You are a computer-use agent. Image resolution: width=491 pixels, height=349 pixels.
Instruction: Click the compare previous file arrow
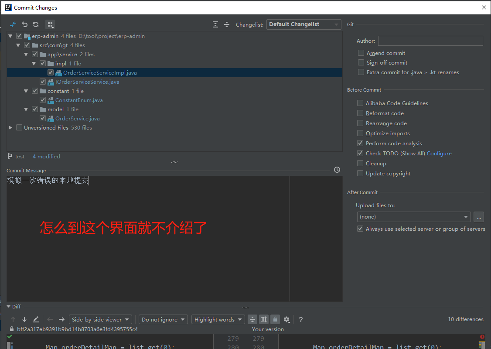coord(50,319)
